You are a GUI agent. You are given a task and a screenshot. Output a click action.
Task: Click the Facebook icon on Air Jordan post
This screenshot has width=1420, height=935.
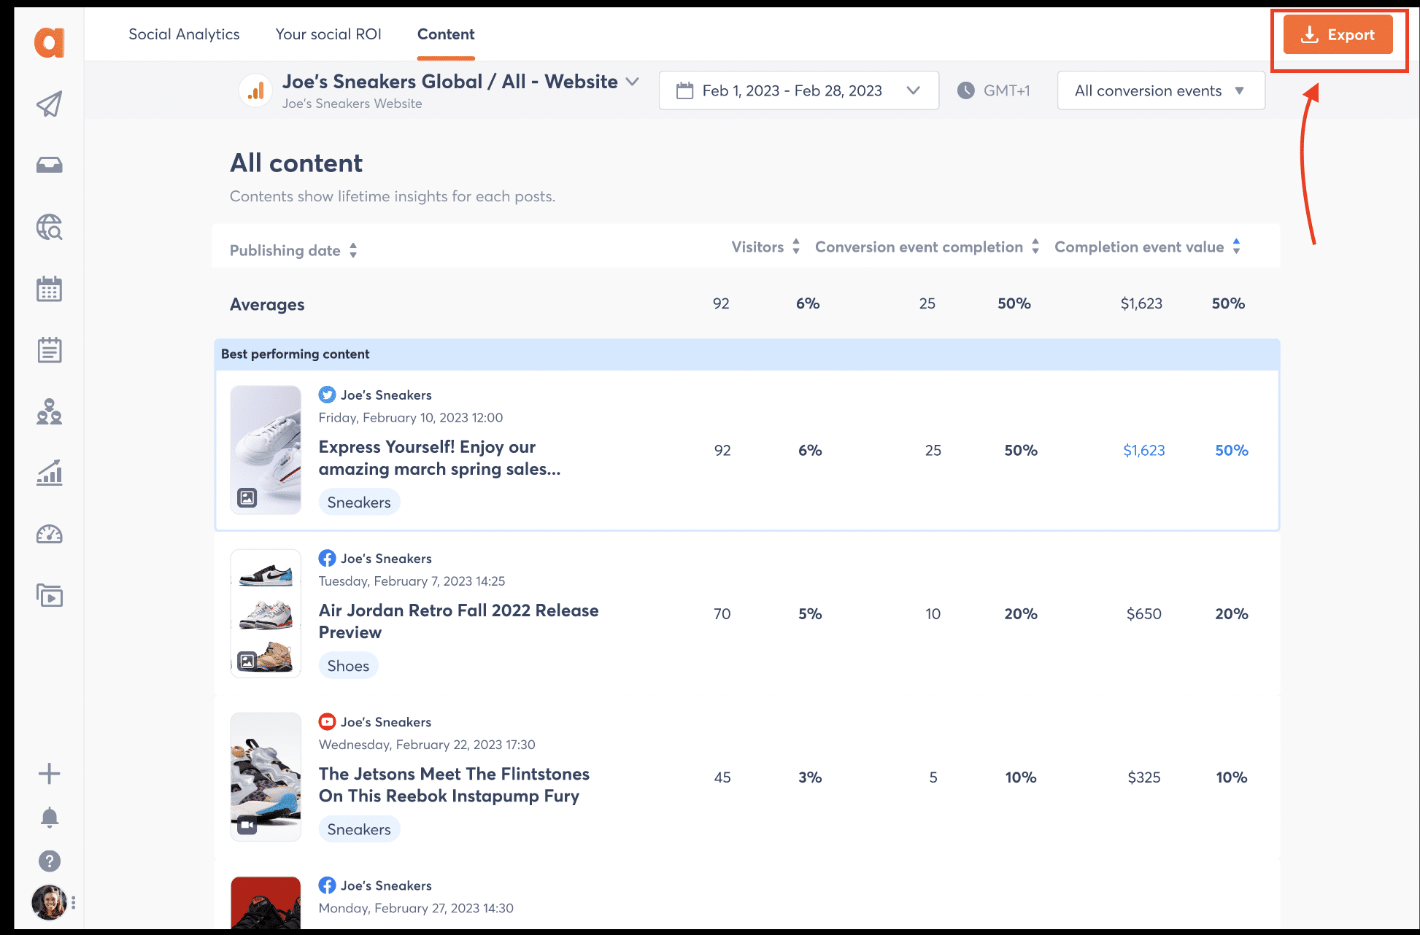pyautogui.click(x=328, y=558)
